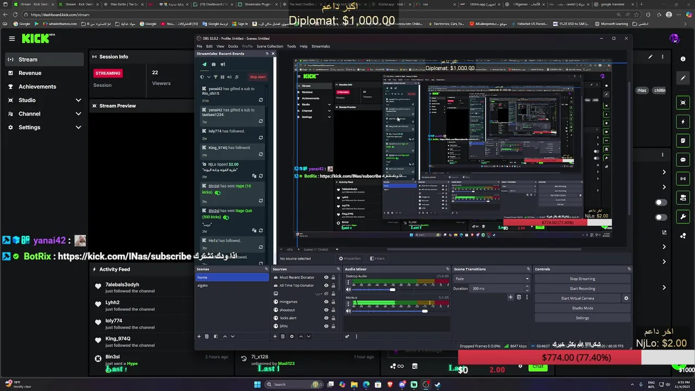Open the OBS Docks menu

pos(233,46)
